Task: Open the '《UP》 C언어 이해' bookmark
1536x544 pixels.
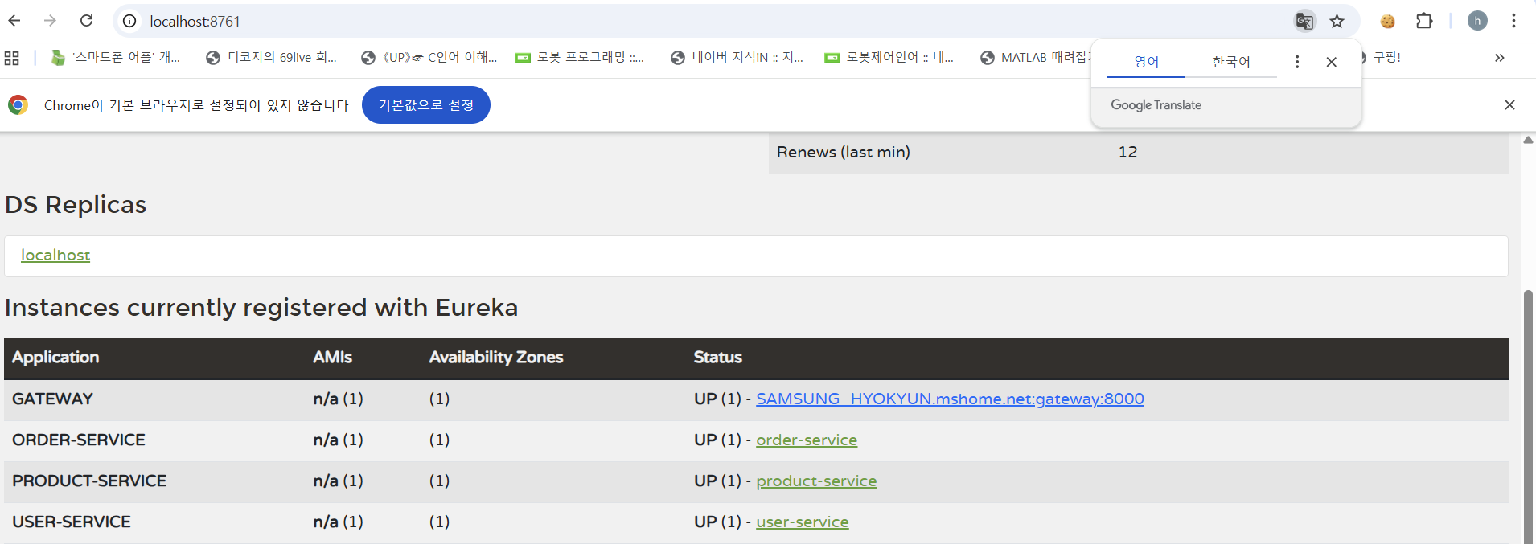Action: [429, 58]
